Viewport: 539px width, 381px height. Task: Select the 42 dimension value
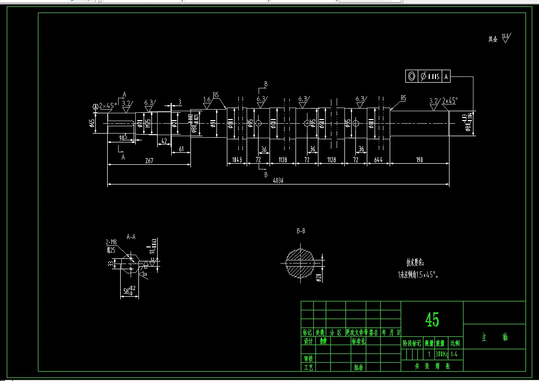point(164,141)
